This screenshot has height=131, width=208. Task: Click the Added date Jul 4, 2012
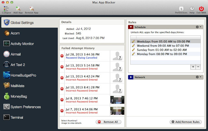[83, 29]
